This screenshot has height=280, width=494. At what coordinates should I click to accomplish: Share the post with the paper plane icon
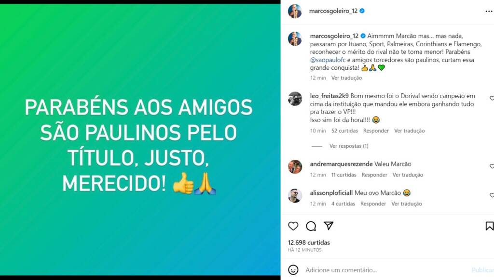point(329,226)
